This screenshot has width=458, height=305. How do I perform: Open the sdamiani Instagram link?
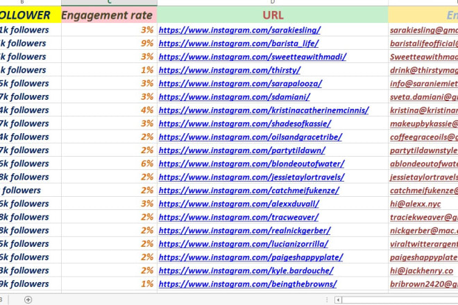(x=235, y=97)
